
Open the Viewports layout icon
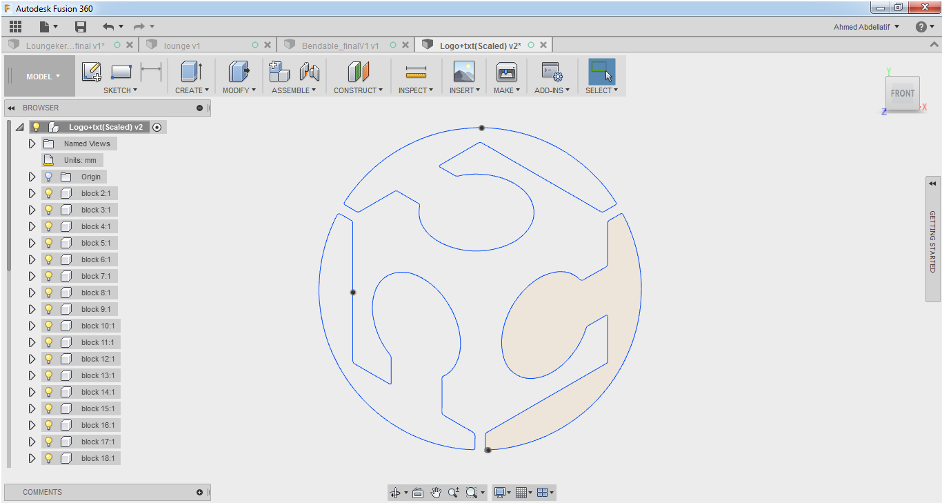542,493
